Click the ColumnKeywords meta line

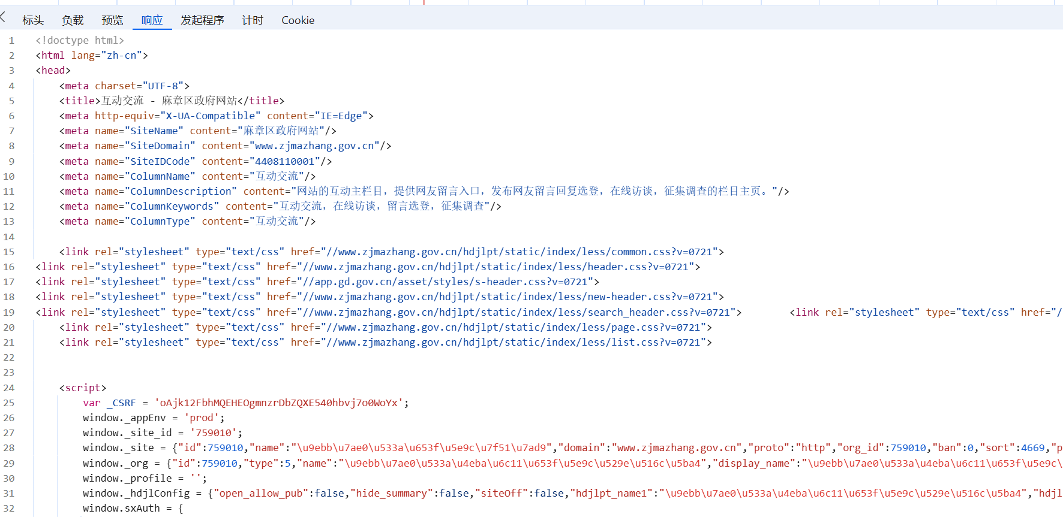[x=280, y=206]
